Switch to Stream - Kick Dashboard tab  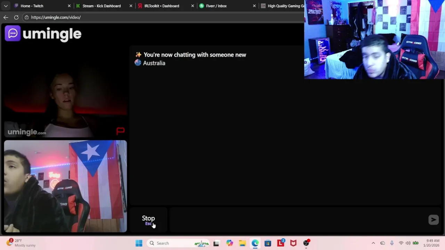(102, 6)
